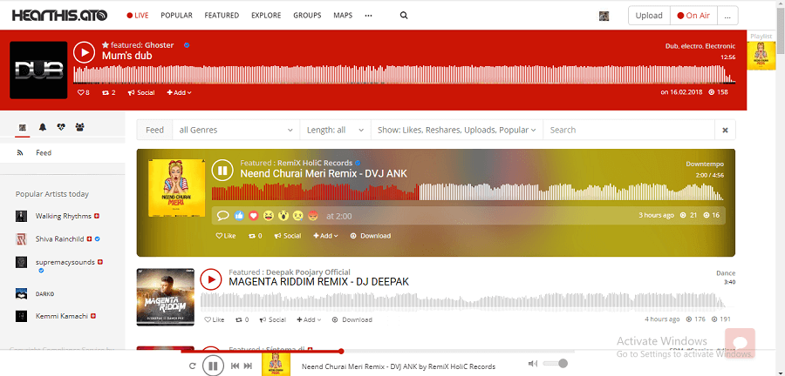Like Mum's dub with the heart icon
The width and height of the screenshot is (785, 376).
[84, 92]
